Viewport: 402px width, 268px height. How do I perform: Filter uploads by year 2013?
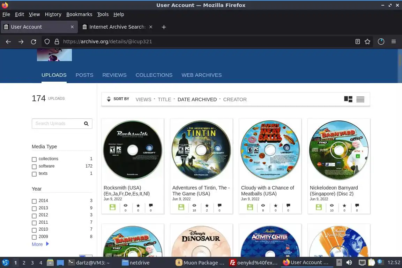point(34,208)
